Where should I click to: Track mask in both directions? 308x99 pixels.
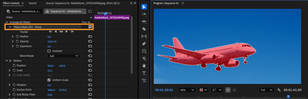click(x=61, y=32)
